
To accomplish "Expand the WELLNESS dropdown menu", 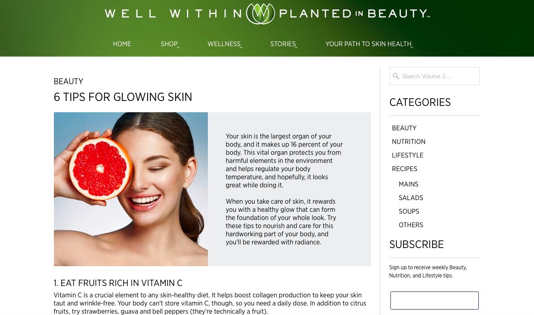I will (x=225, y=44).
